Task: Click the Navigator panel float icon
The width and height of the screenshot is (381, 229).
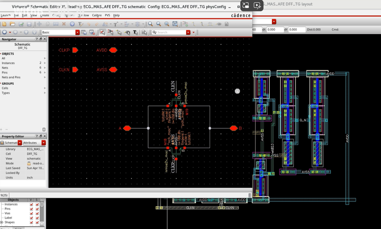Action: coord(41,39)
